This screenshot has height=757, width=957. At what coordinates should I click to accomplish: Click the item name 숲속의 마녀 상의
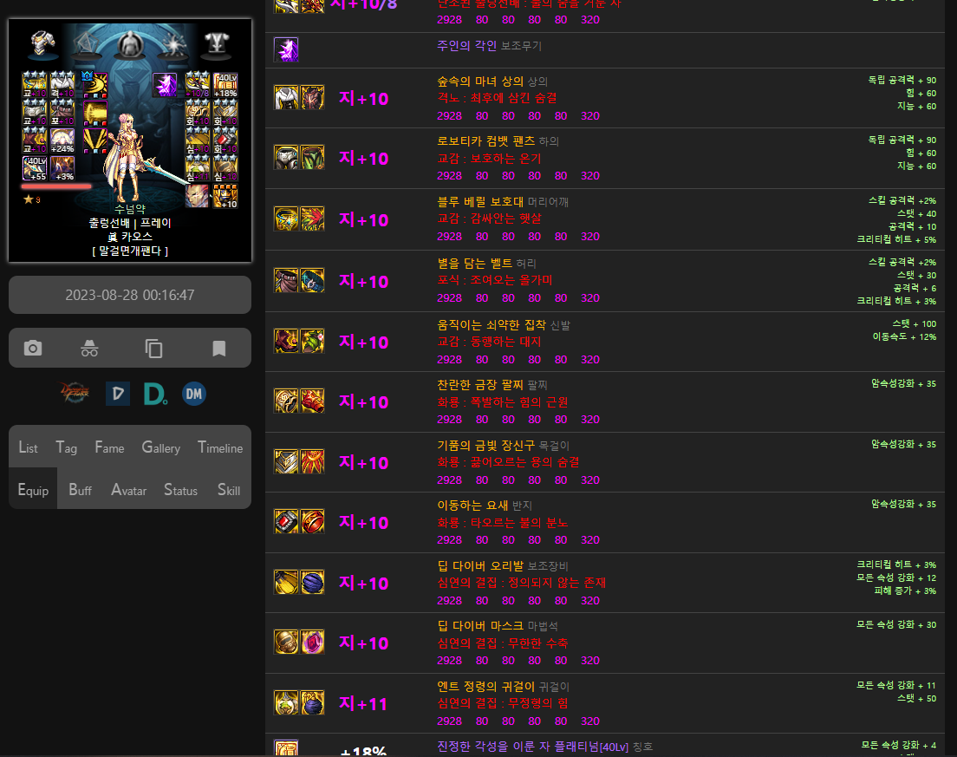click(x=480, y=82)
